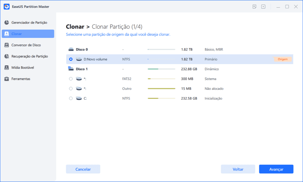Click the D:Novo volume partition icon

pos(79,59)
